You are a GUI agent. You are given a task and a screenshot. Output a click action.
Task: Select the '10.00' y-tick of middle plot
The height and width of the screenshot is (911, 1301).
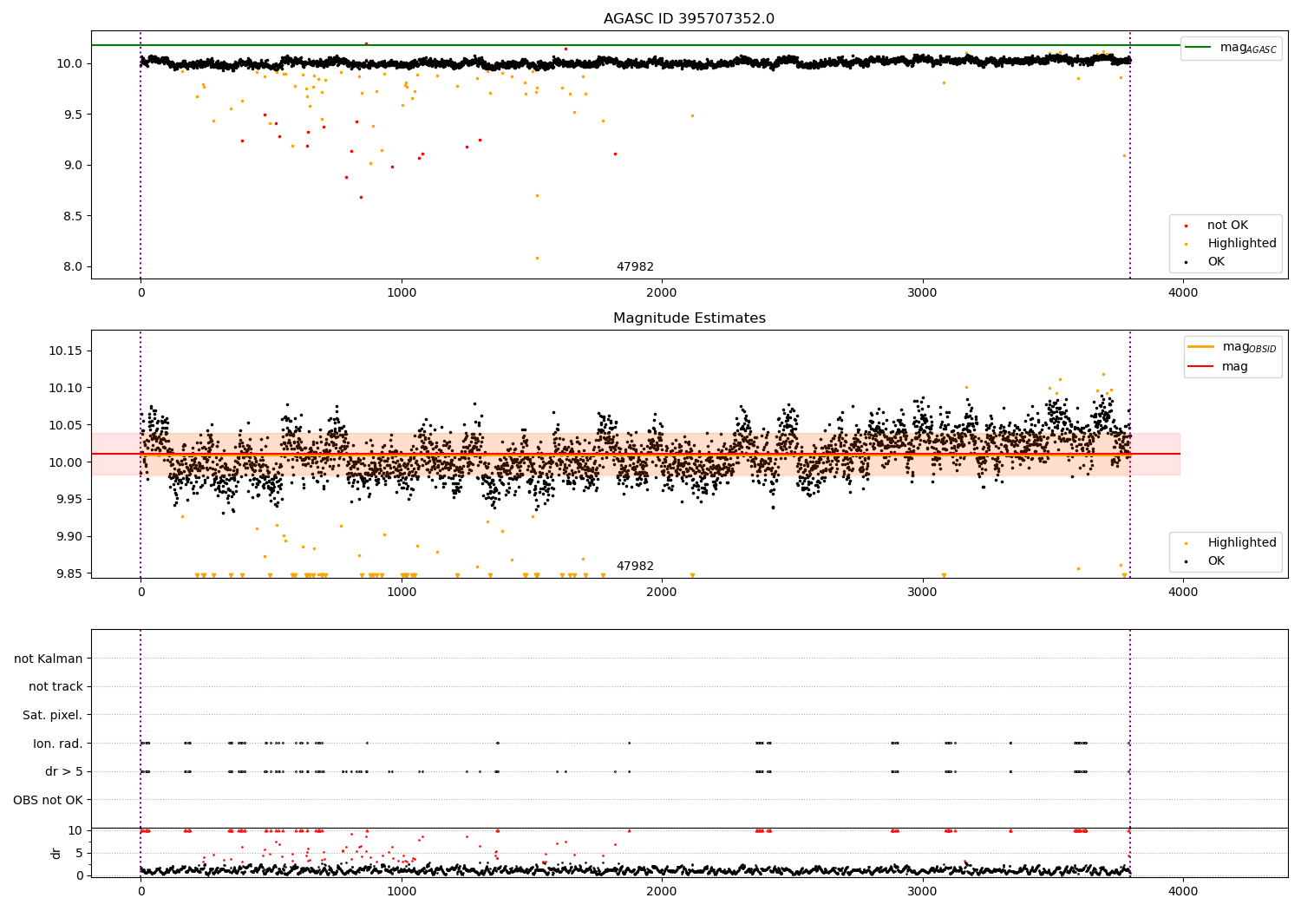(x=66, y=462)
